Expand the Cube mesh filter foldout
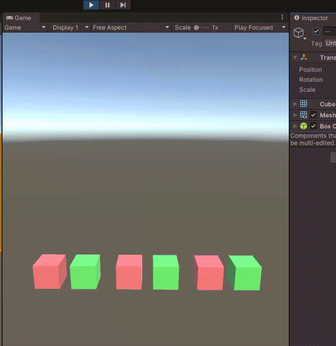Screen dimensions: 336x346 click(295, 104)
